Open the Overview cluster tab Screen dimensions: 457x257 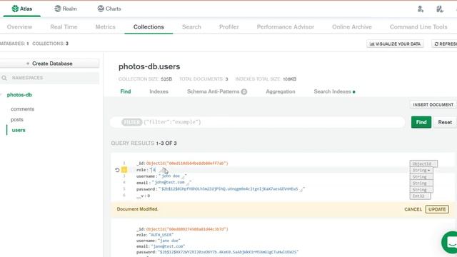(19, 27)
